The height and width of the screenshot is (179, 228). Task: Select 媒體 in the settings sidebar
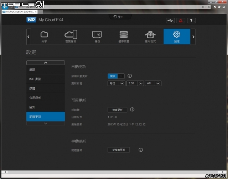pyautogui.click(x=46, y=88)
